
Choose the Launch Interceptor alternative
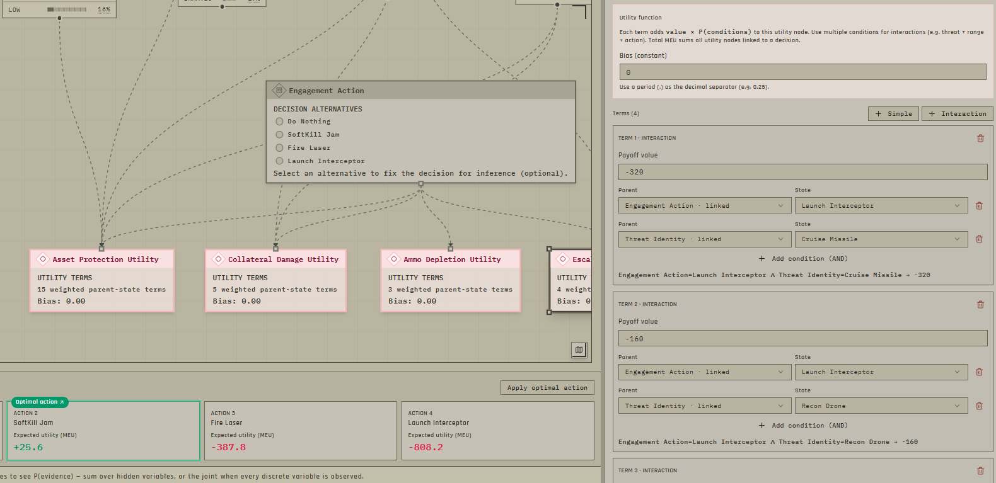tap(279, 161)
